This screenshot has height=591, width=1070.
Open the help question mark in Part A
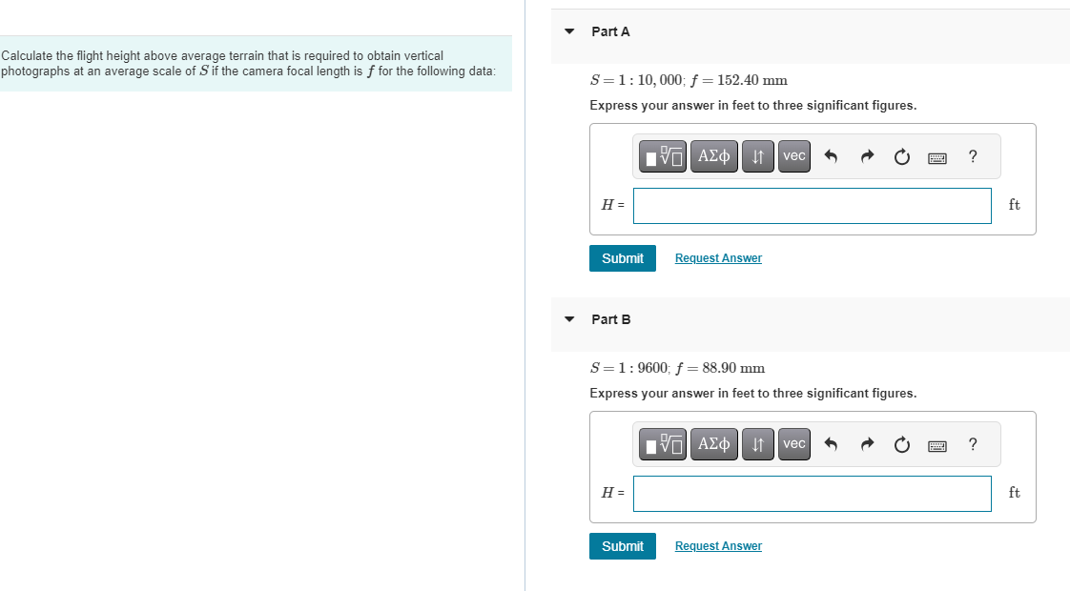972,156
